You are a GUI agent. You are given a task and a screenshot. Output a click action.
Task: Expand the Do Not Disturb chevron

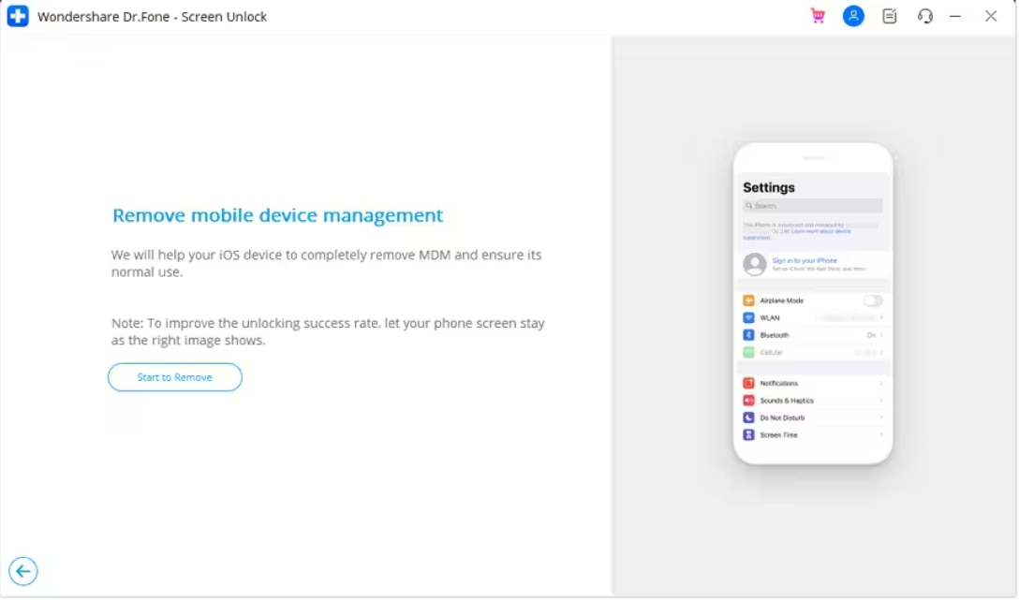881,417
